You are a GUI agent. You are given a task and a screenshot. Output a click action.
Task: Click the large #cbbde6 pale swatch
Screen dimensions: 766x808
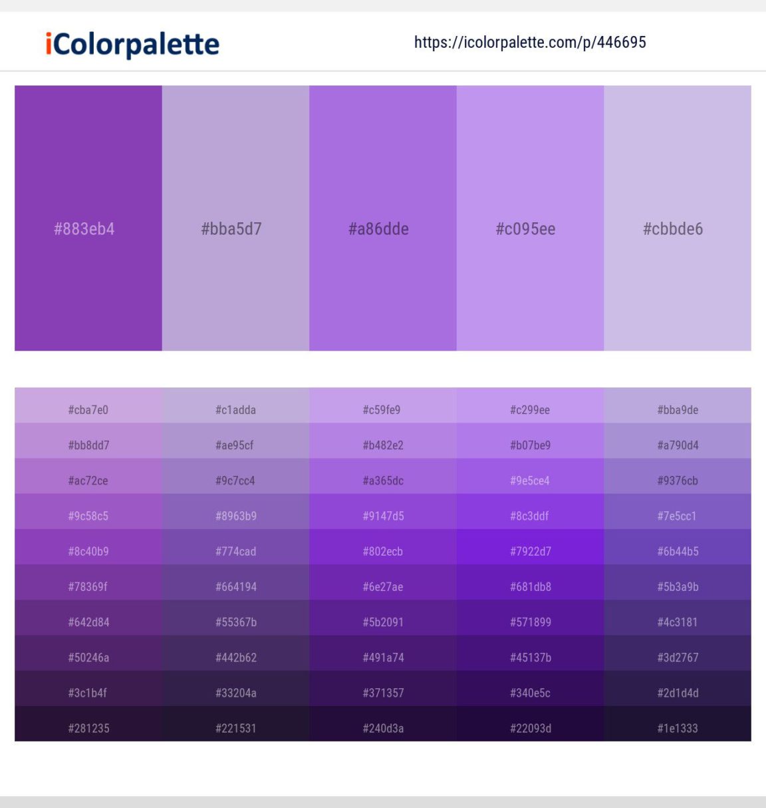678,218
